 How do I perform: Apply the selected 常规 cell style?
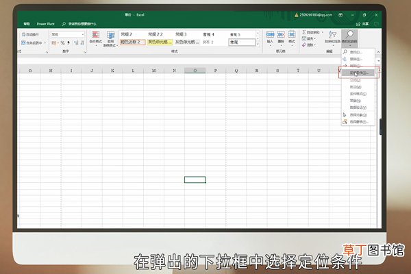click(x=242, y=42)
